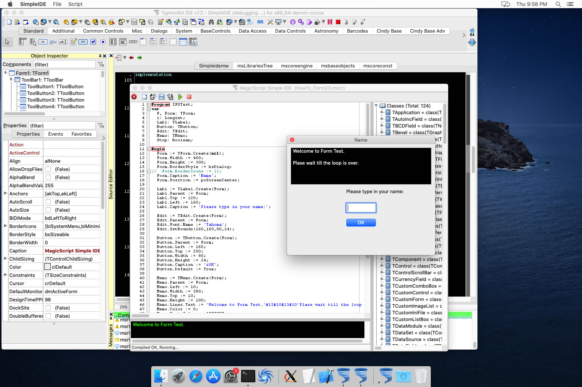The image size is (582, 387).
Task: Pick the TEdit 'abI' component icon
Action: click(63, 42)
